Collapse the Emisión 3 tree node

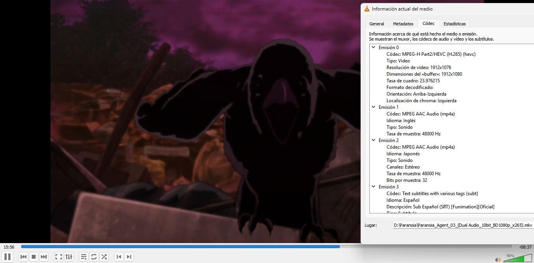[x=374, y=187]
